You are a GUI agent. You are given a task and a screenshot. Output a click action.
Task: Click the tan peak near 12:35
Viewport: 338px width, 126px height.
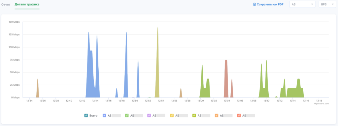point(38,89)
